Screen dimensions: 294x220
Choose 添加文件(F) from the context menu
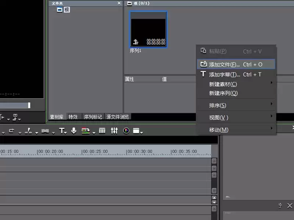pyautogui.click(x=236, y=65)
